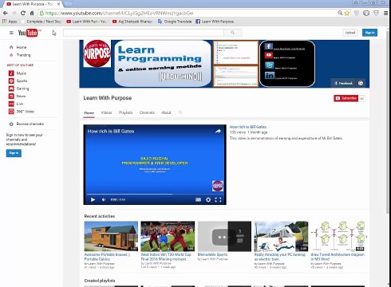Open the Apps bookmarks shortcut

pyautogui.click(x=10, y=22)
